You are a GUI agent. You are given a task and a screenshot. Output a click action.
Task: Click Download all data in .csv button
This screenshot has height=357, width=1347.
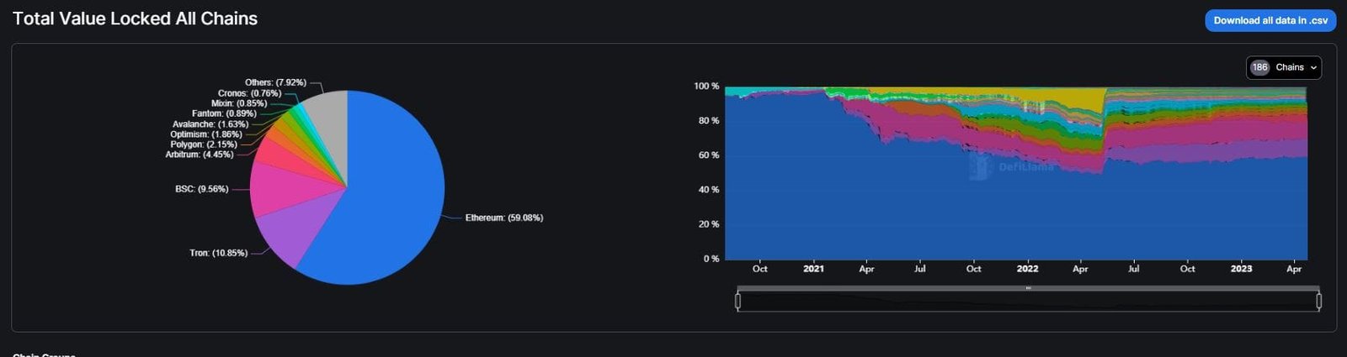pos(1270,20)
